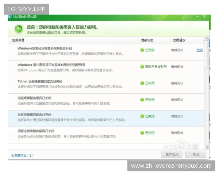Click the subtitle 没有发现需要加固的项目

coord(57,33)
